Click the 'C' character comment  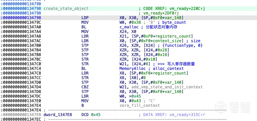(x=152, y=101)
